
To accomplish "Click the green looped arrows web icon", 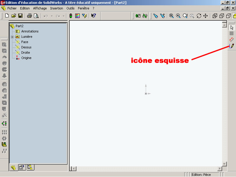I will coord(145,16).
